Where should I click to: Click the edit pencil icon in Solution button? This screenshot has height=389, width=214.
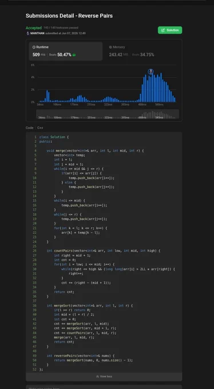(163, 30)
